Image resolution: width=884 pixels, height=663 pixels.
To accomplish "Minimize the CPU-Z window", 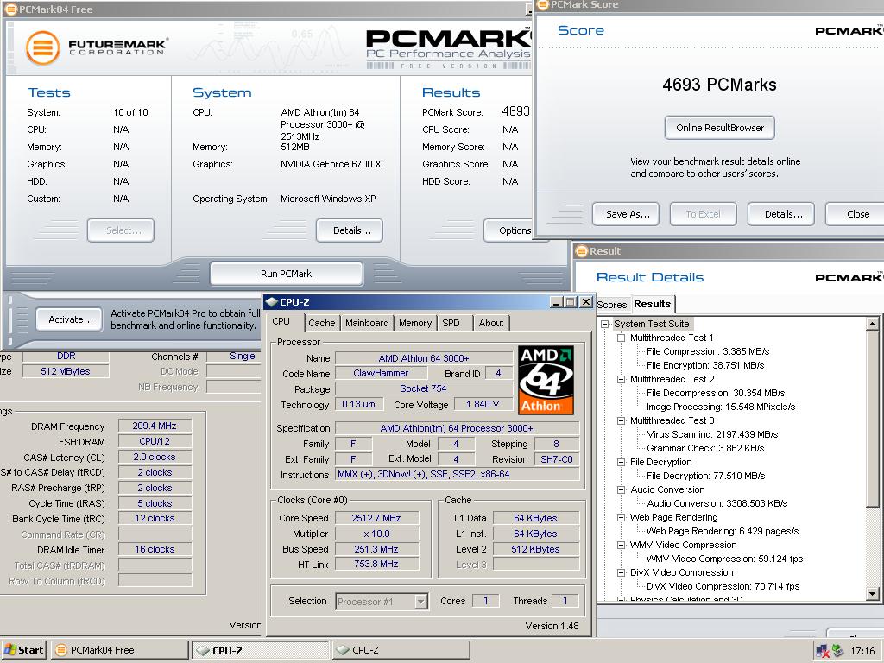I will click(556, 302).
